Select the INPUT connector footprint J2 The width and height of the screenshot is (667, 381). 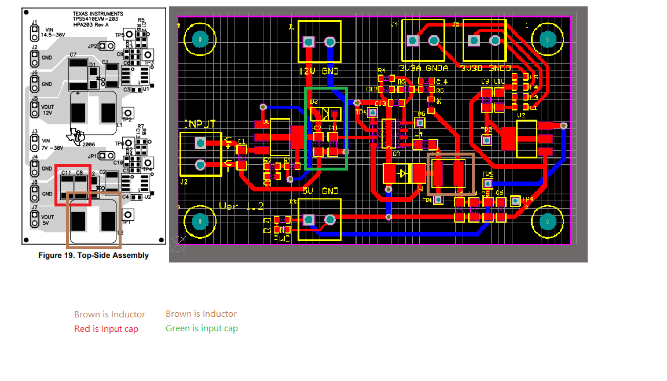point(201,154)
